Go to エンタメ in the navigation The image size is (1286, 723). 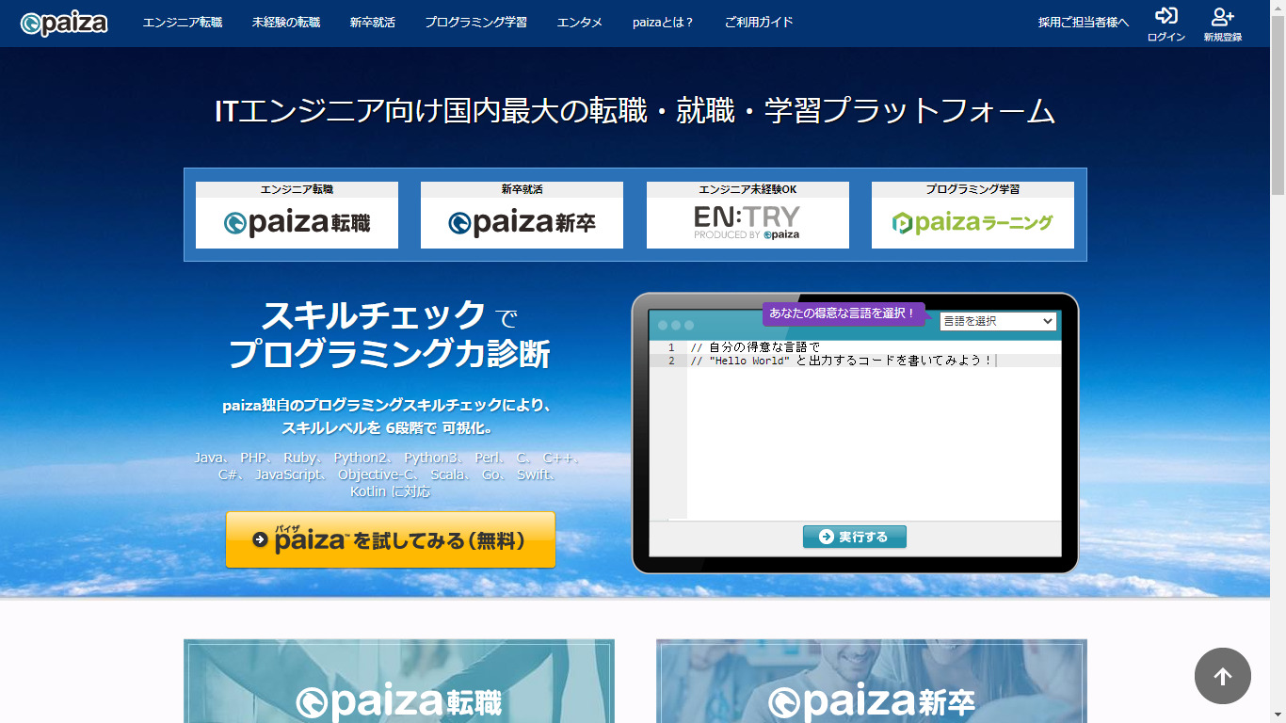click(580, 23)
